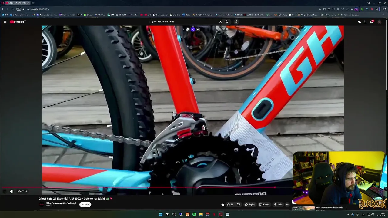Open the browser find-in-page magnifier icon

tap(320, 9)
